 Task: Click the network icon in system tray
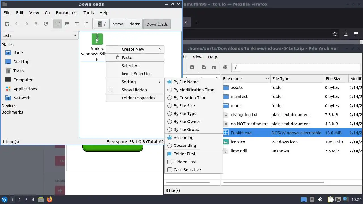pos(338,199)
